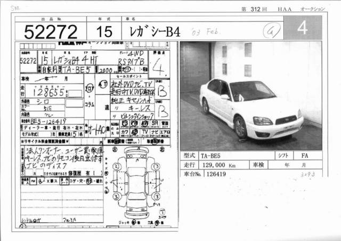
Task: Click the シフト label cell
Action: pyautogui.click(x=284, y=156)
